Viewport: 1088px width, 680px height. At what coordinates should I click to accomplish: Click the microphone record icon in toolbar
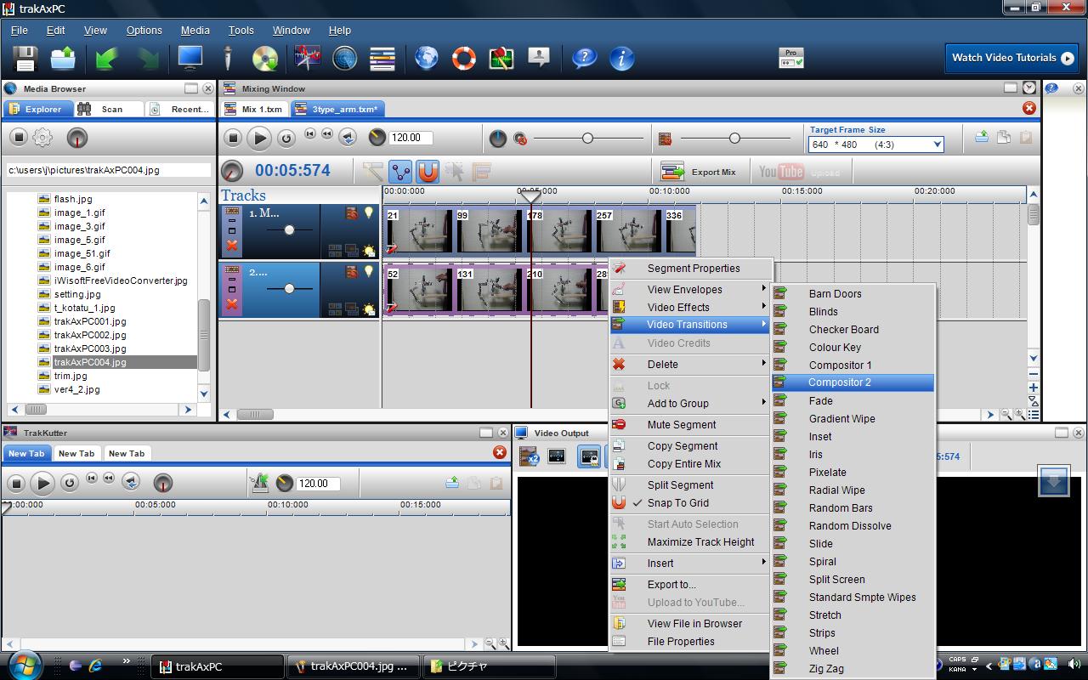[x=227, y=59]
